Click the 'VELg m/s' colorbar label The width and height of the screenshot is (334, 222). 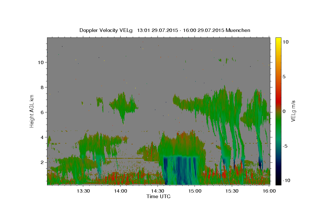(293, 111)
